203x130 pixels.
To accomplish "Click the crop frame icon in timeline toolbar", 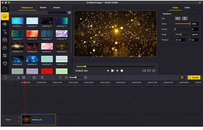I will pos(34,78).
